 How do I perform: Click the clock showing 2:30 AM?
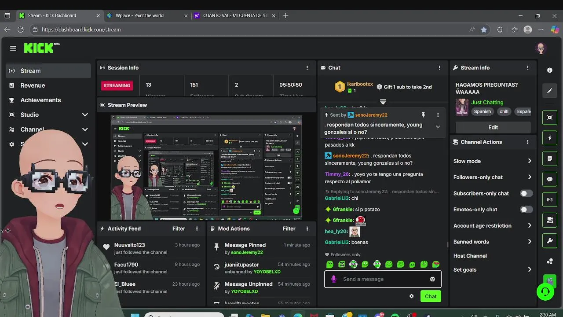coord(548,315)
